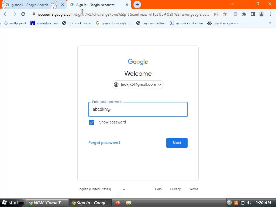The height and width of the screenshot is (207, 276).
Task: Open a new tab
Action: 137,5
